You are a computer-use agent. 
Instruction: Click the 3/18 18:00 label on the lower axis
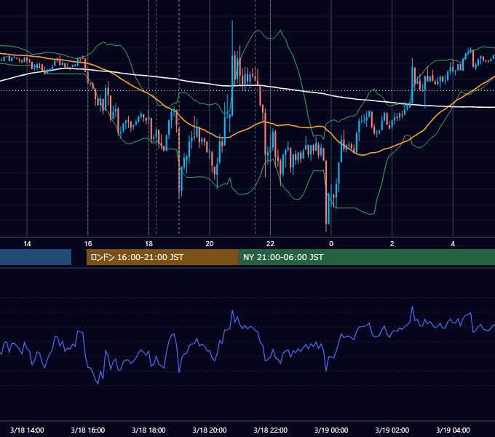[x=148, y=430]
